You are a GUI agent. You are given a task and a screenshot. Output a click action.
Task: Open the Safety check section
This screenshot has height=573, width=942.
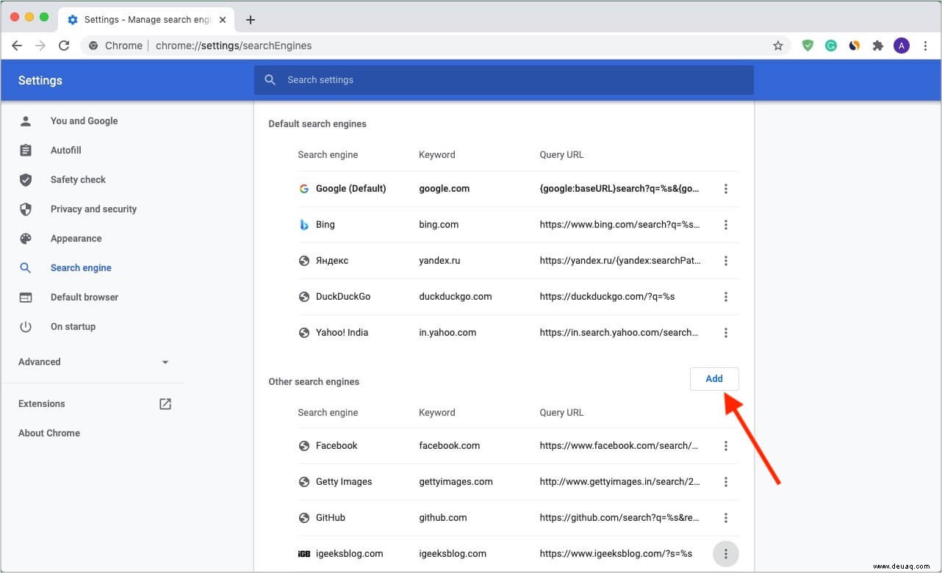pos(78,180)
